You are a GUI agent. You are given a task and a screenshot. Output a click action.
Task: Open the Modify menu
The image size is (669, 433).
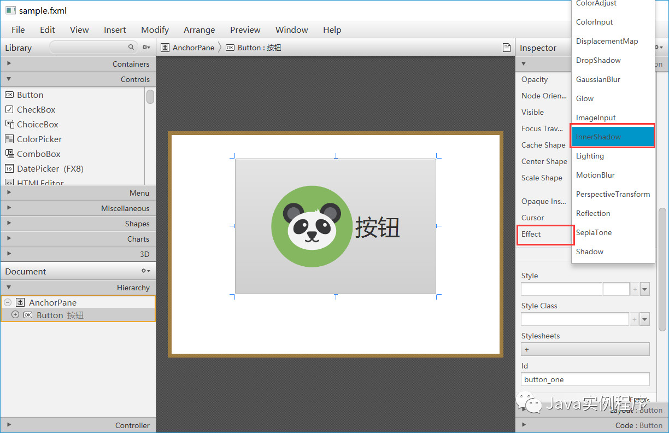coord(155,30)
